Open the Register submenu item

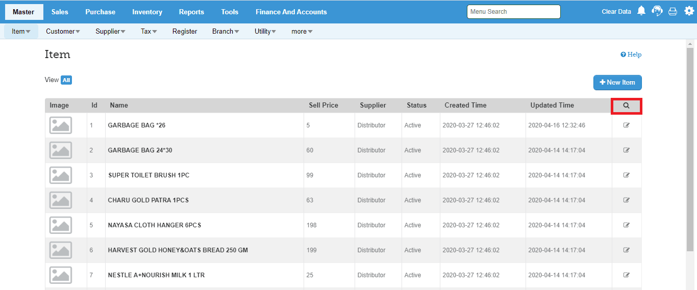[185, 31]
